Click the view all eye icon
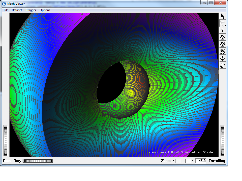 [222, 52]
